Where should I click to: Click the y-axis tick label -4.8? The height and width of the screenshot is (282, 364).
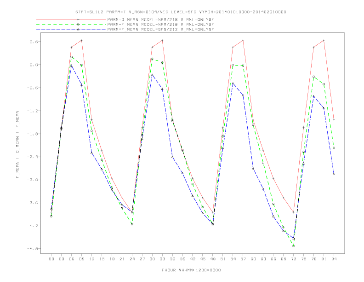[x=32, y=249]
